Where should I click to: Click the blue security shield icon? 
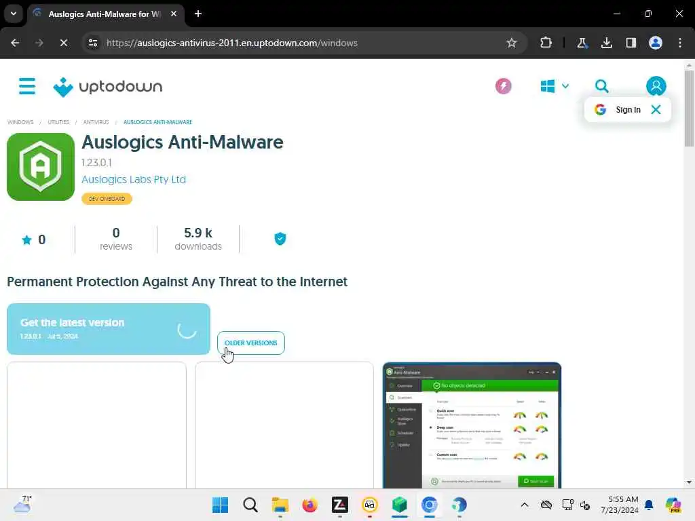click(x=280, y=239)
